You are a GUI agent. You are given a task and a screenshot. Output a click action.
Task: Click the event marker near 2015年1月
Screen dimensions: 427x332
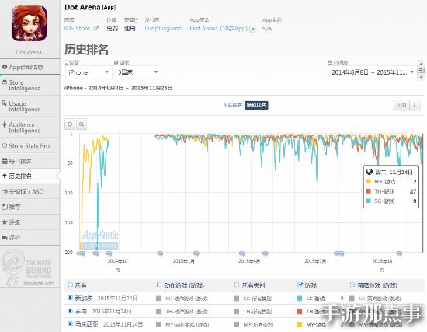click(x=196, y=253)
